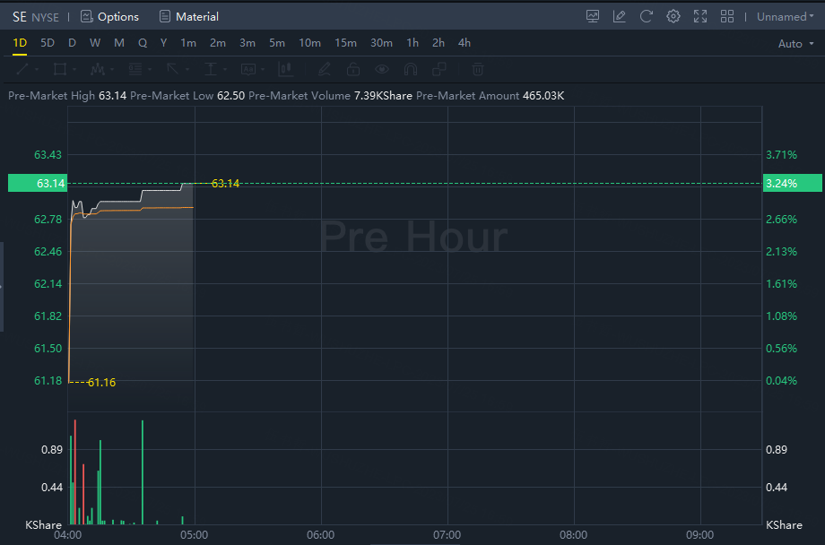Select the text note tool

(x=247, y=69)
